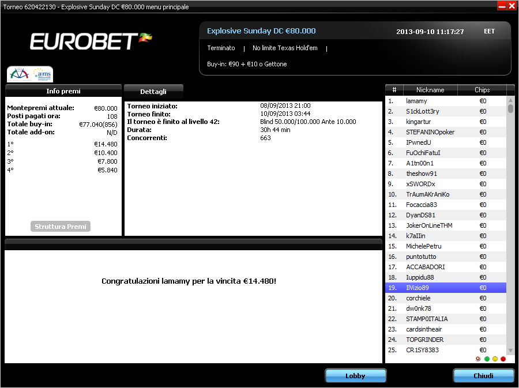Click the Chiudi button
This screenshot has height=388, width=519.
coord(483,376)
